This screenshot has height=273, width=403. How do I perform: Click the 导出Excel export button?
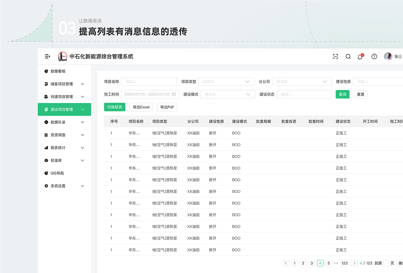(141, 107)
